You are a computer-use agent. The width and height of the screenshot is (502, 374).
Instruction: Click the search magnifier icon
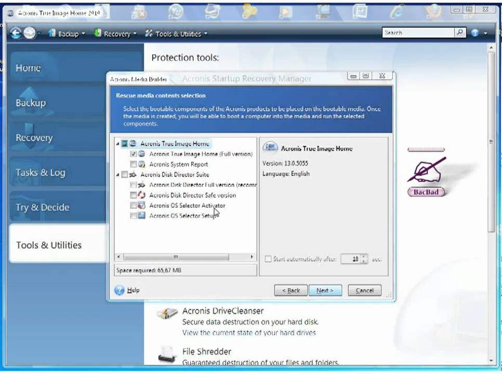460,32
